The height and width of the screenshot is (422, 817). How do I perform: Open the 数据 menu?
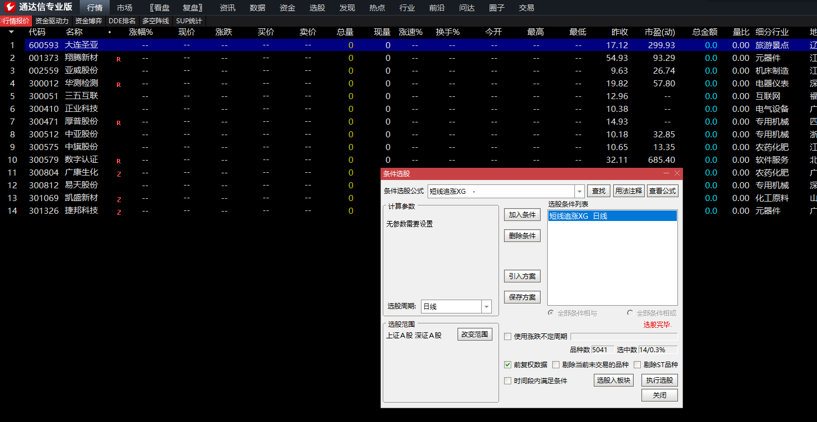coord(258,8)
